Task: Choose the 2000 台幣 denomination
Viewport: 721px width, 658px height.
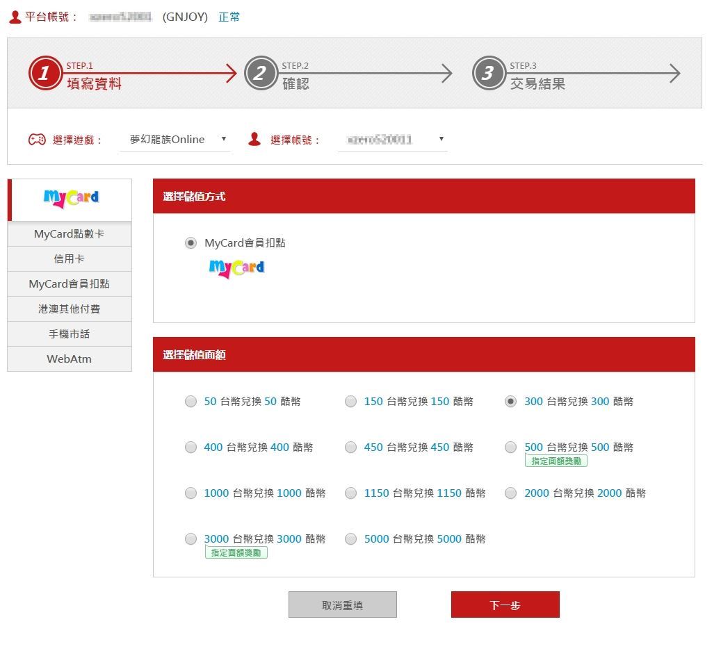Action: pyautogui.click(x=510, y=493)
